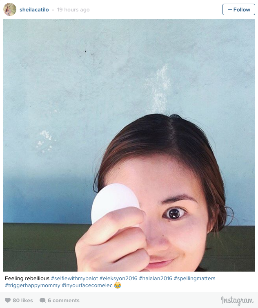
Task: Open the #inyourfacecomelec hashtag
Action: [87, 286]
